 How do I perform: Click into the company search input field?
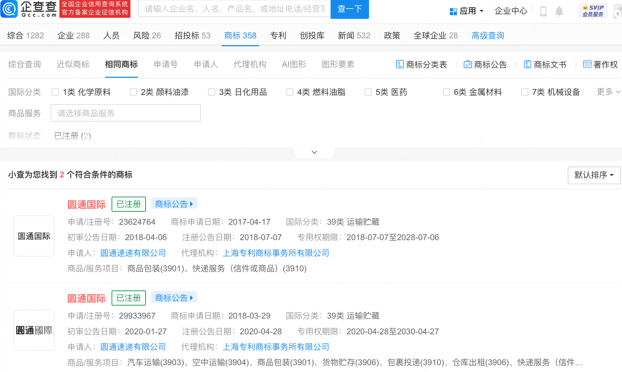click(x=234, y=9)
